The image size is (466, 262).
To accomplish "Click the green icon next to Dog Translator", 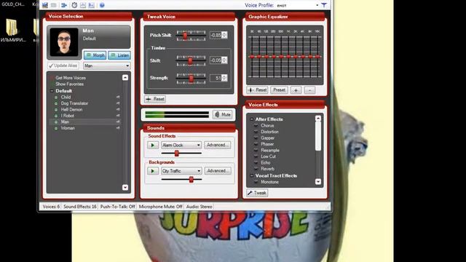I will click(x=56, y=103).
